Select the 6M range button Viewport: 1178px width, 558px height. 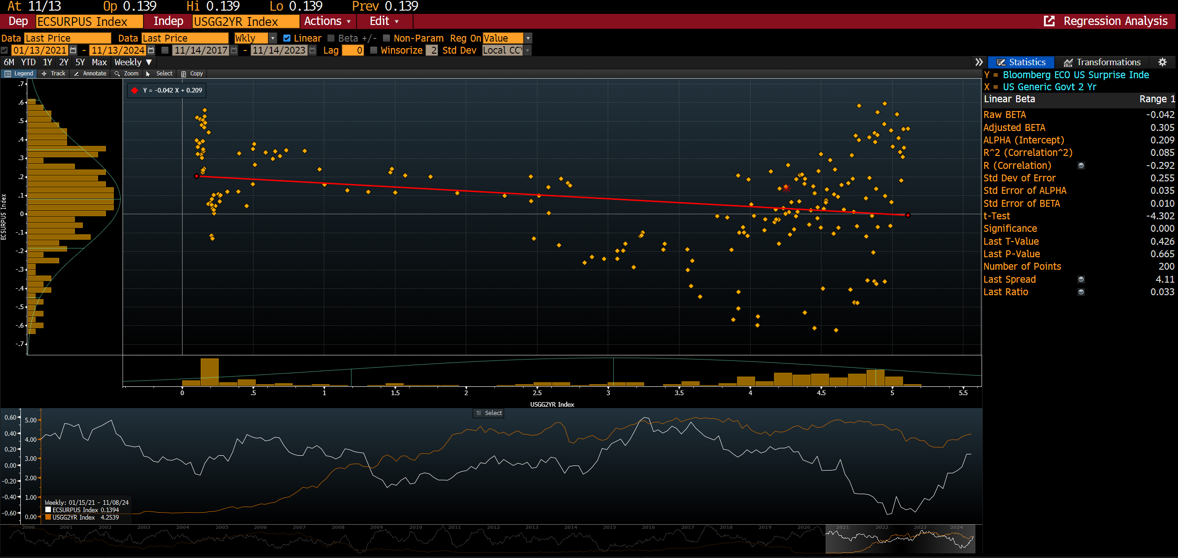coord(9,62)
